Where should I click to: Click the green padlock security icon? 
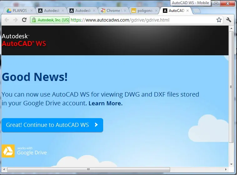(34, 20)
